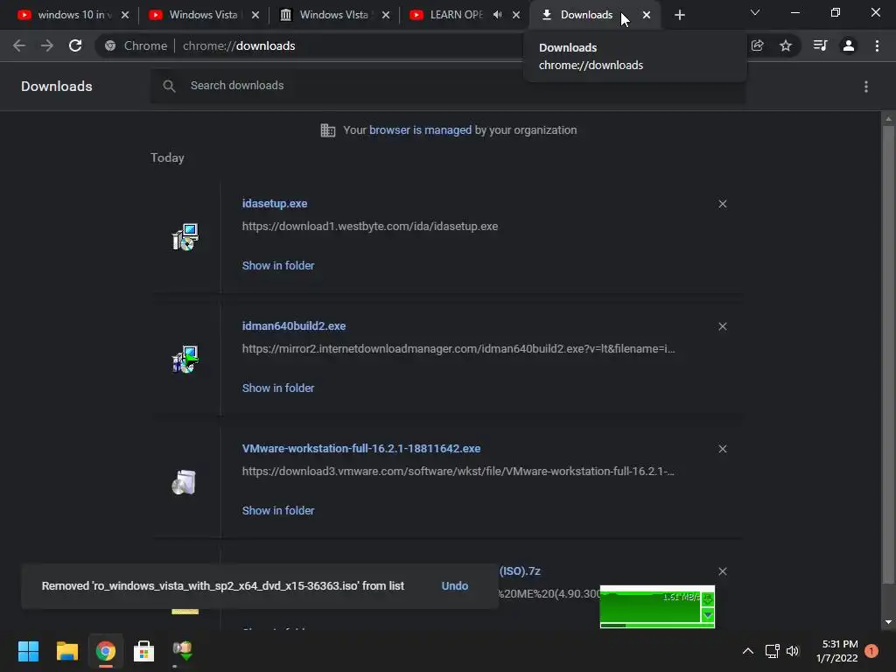Open the Windows Start menu

tap(28, 651)
